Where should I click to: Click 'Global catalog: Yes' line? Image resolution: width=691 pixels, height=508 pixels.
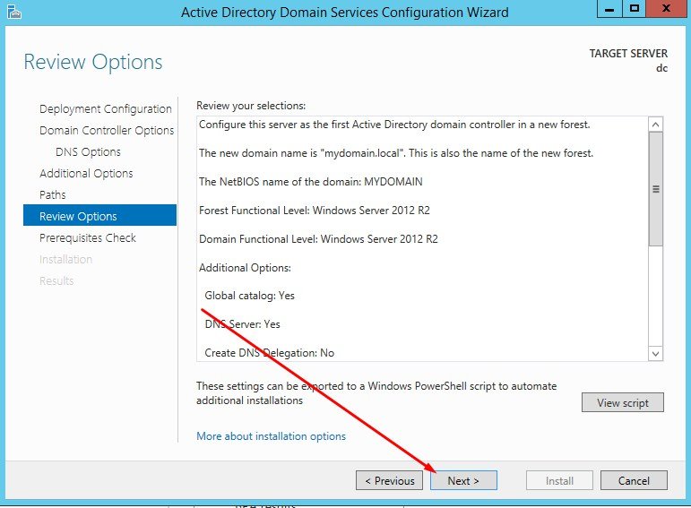coord(249,296)
